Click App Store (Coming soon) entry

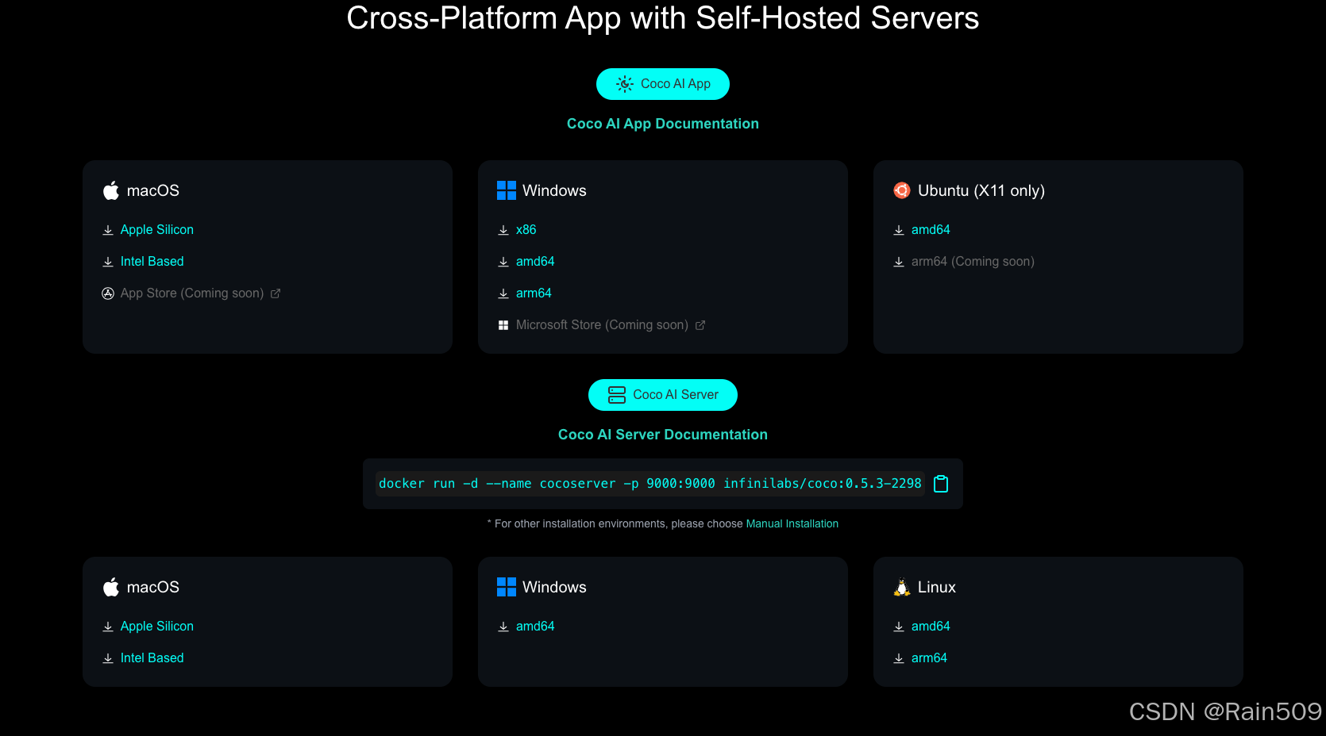(x=192, y=293)
